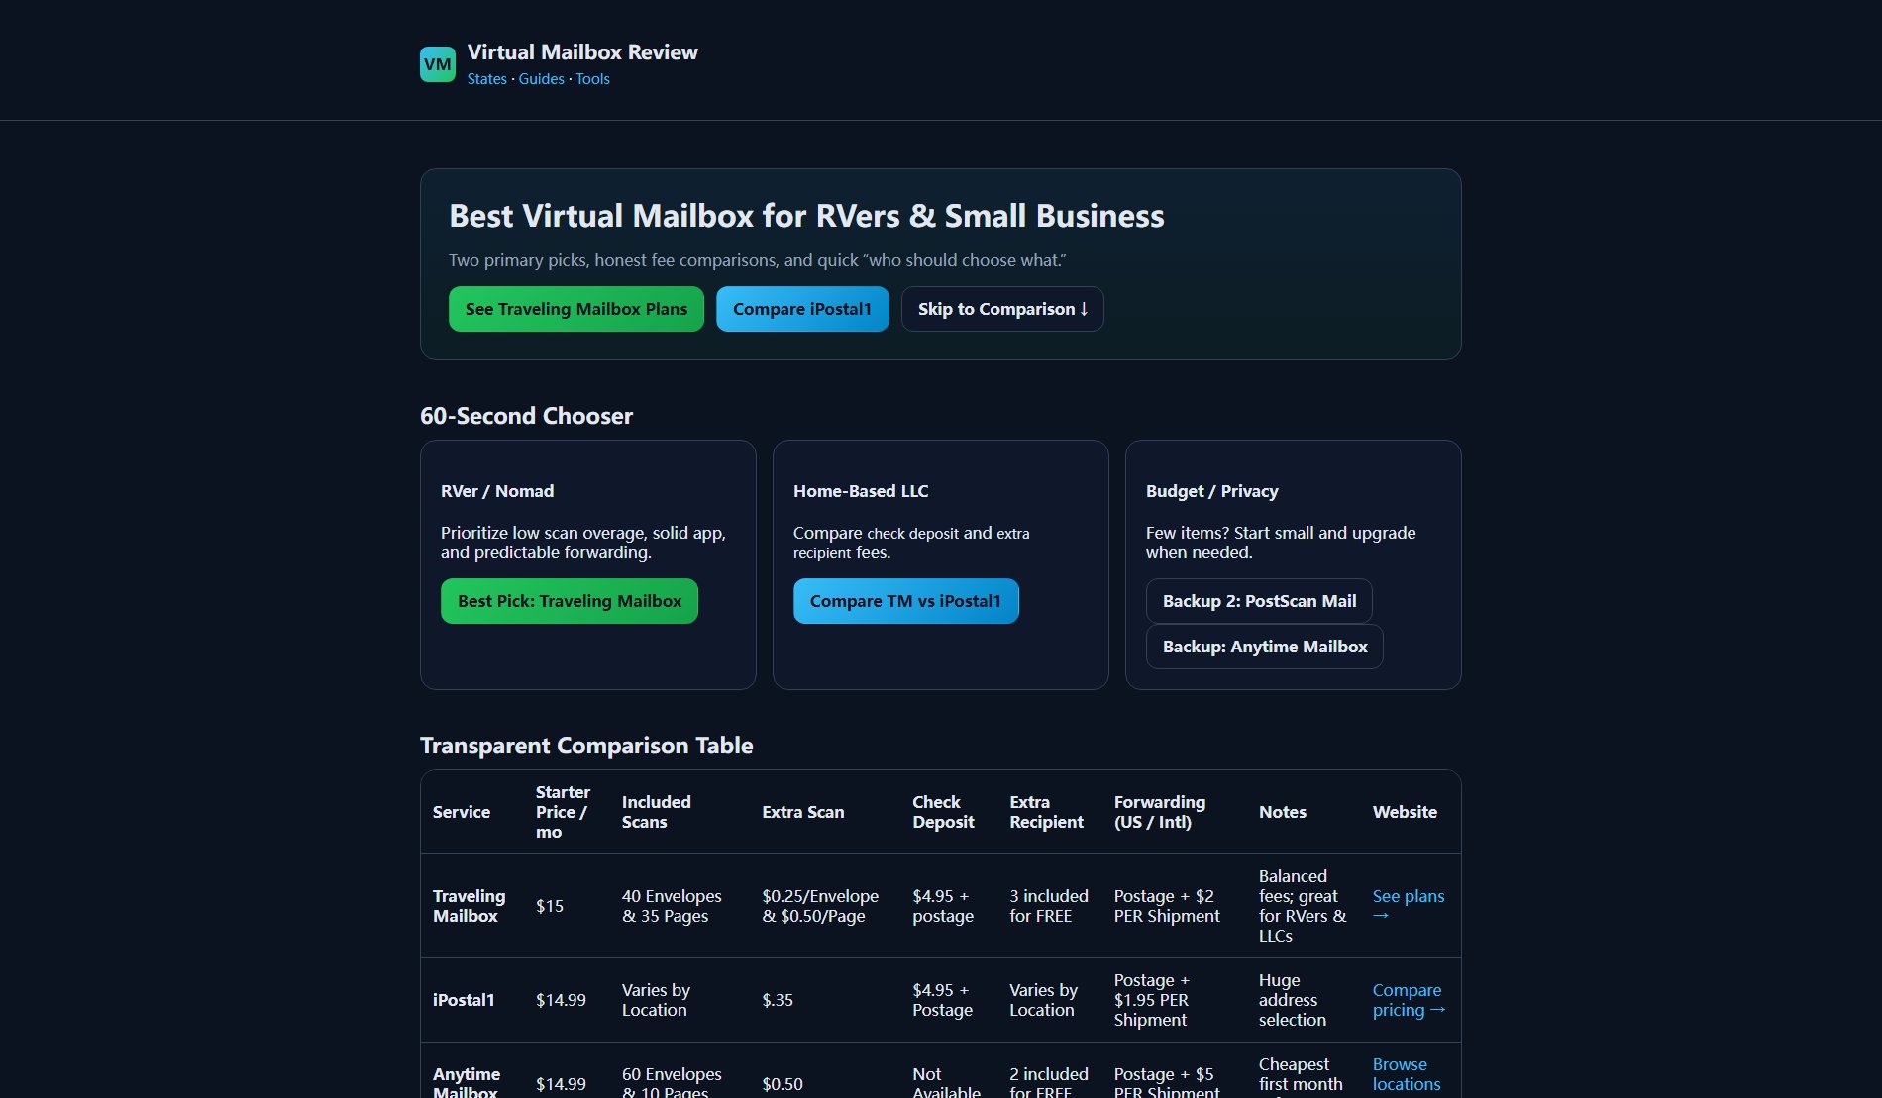1882x1098 pixels.
Task: Click the Budget / Privacy card title
Action: pos(1211,491)
